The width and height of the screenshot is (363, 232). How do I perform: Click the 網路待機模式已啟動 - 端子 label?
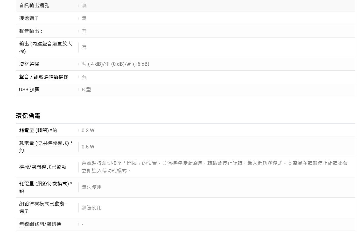43,208
